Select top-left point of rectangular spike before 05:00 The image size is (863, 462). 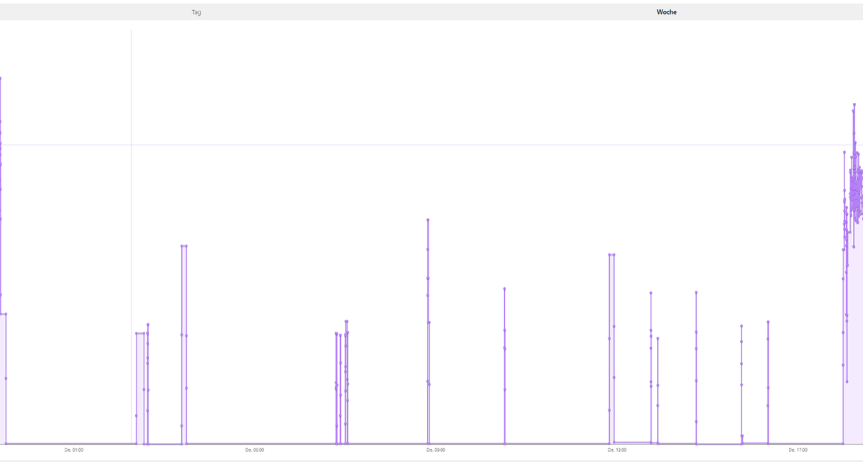pyautogui.click(x=182, y=246)
